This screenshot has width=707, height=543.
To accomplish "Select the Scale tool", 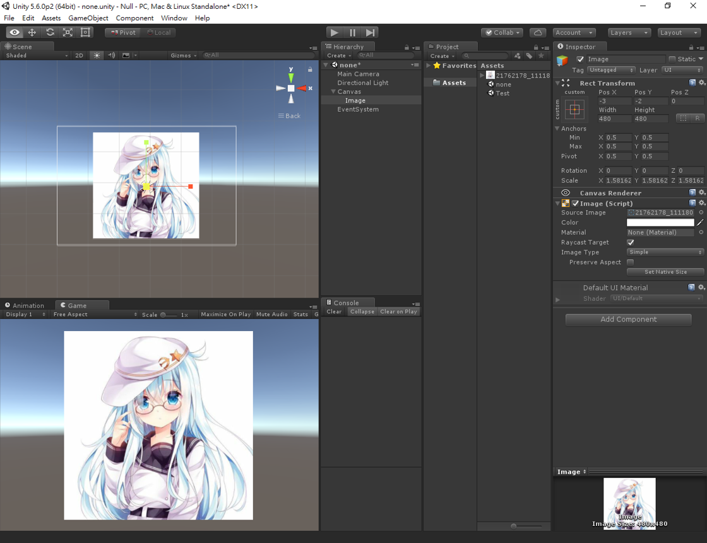I will [68, 32].
